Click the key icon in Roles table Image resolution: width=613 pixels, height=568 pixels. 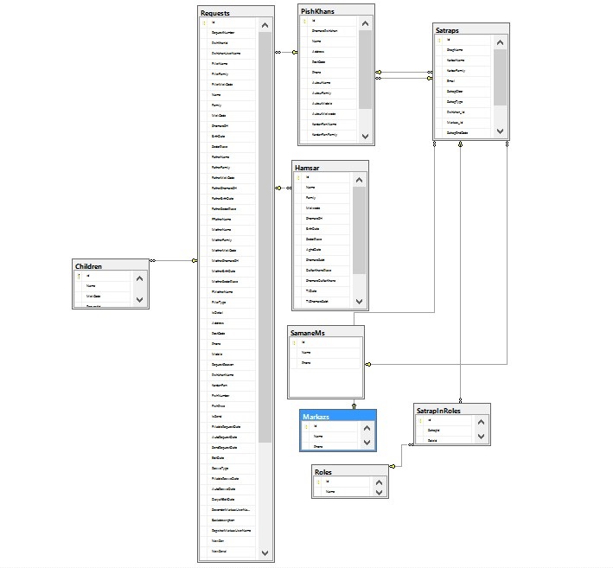coord(316,481)
